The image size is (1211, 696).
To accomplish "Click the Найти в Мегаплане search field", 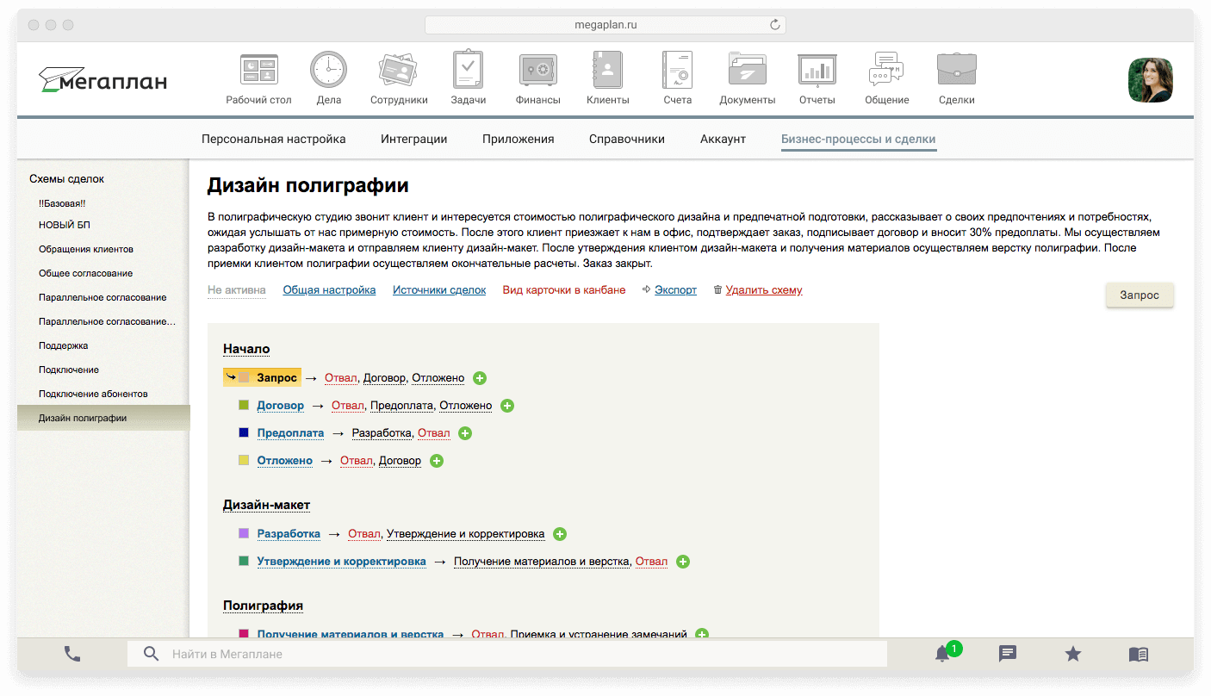I will click(x=517, y=654).
